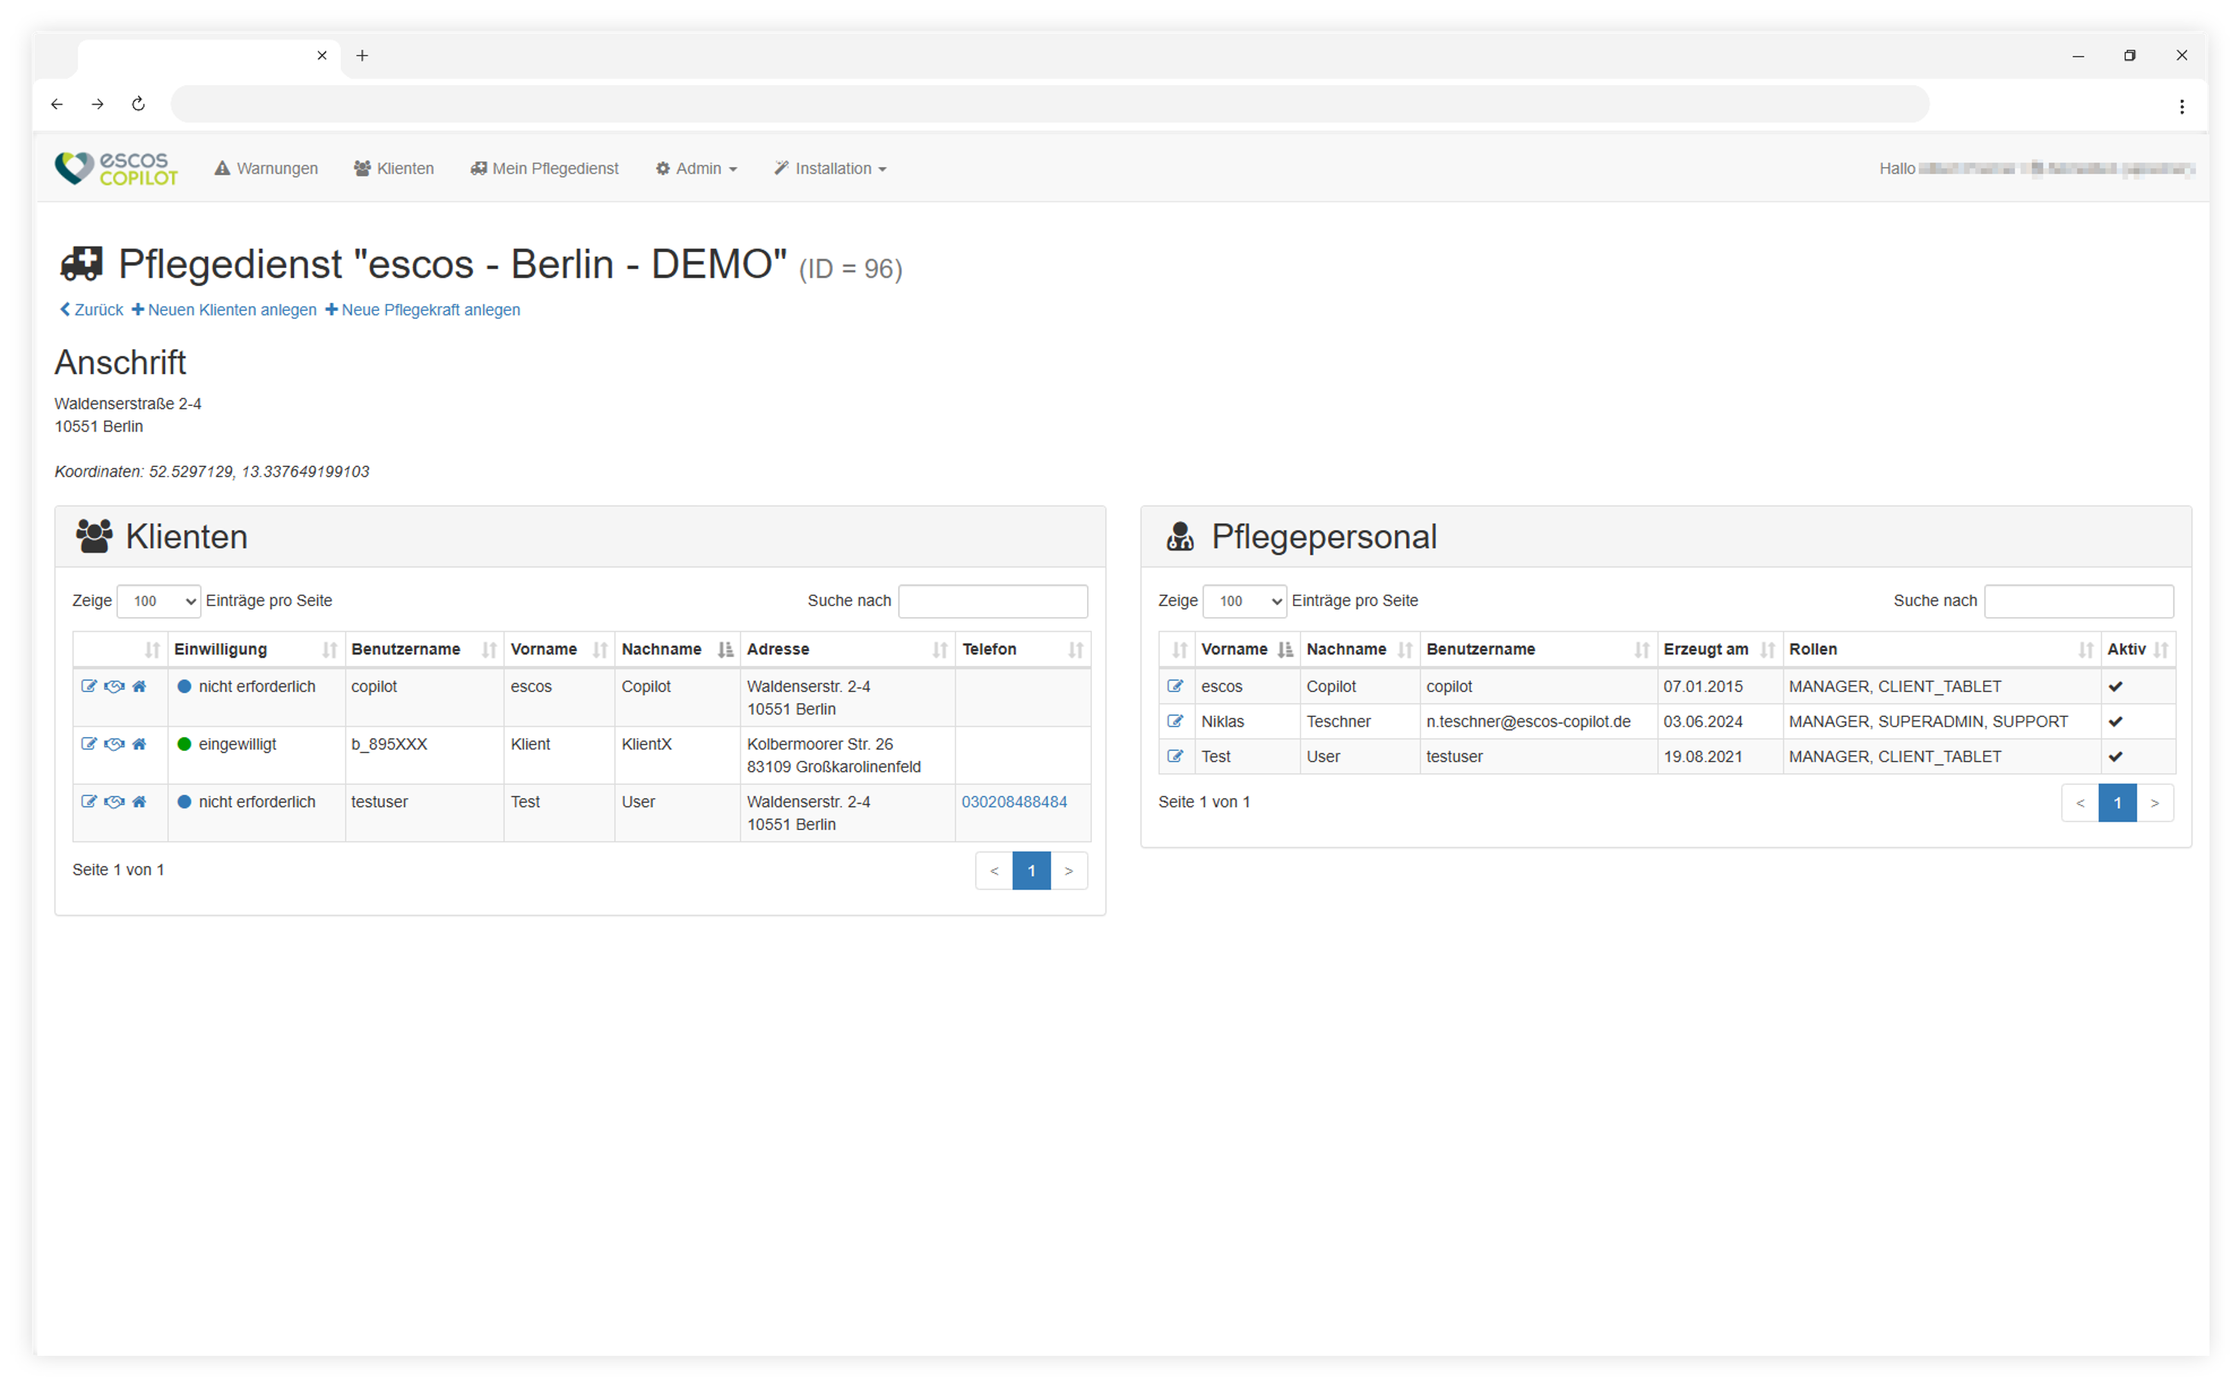Open a new browser tab
This screenshot has height=1387, width=2240.
tap(362, 55)
